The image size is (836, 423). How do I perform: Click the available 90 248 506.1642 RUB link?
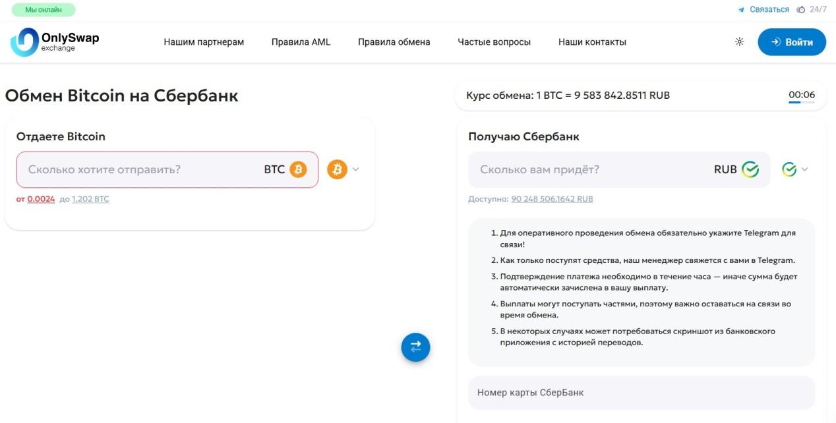click(x=552, y=198)
